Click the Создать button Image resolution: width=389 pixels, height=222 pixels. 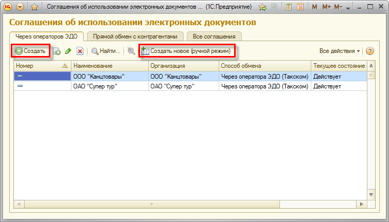coord(30,51)
